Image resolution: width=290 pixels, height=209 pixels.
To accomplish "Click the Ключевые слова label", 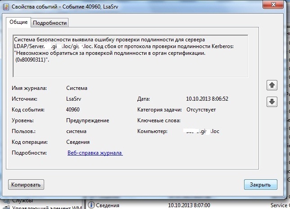I will pos(159,120).
